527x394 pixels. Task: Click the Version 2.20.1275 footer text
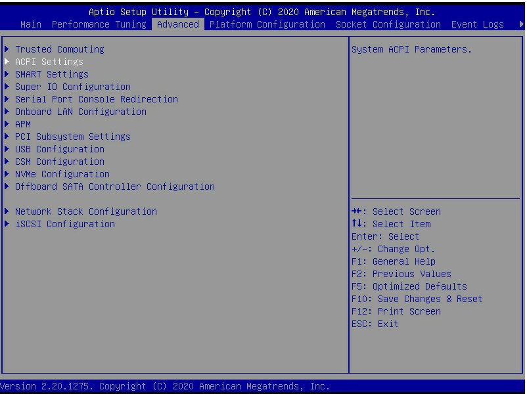165,386
